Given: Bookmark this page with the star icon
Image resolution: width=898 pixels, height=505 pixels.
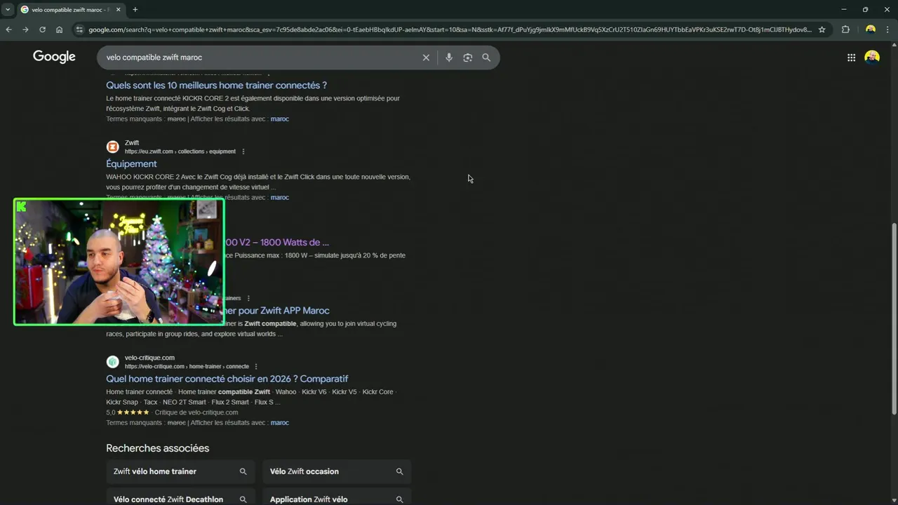Looking at the screenshot, I should 822,29.
